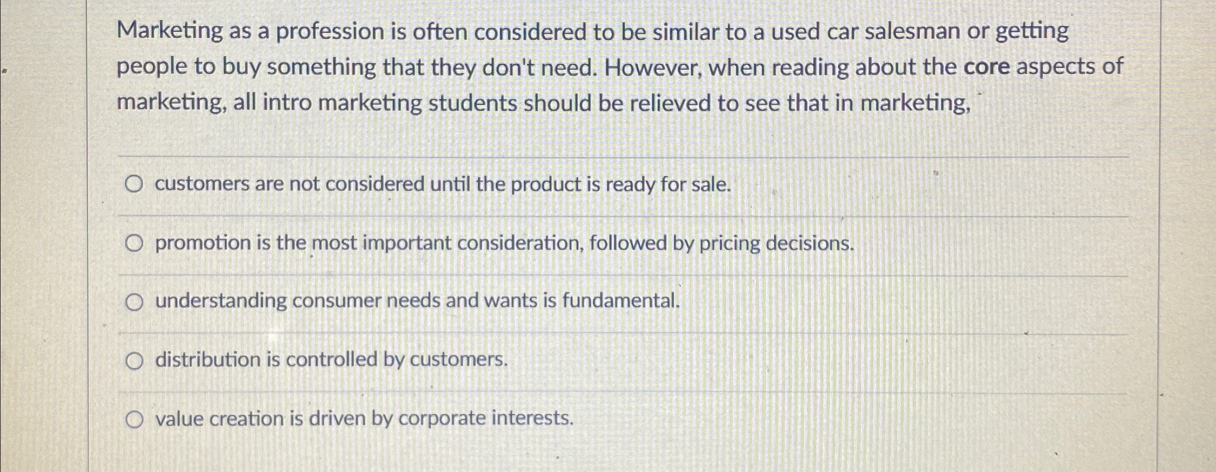Click the bold word 'core' in question
The height and width of the screenshot is (472, 1216).
987,67
